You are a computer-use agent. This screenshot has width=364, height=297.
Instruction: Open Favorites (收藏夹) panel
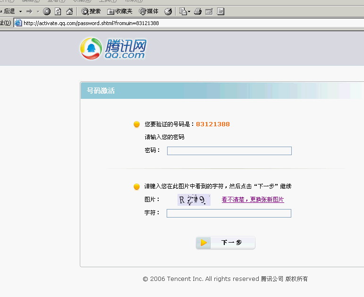(x=120, y=11)
